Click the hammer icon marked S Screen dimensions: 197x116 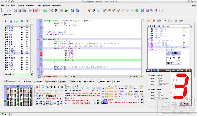[x=104, y=10]
